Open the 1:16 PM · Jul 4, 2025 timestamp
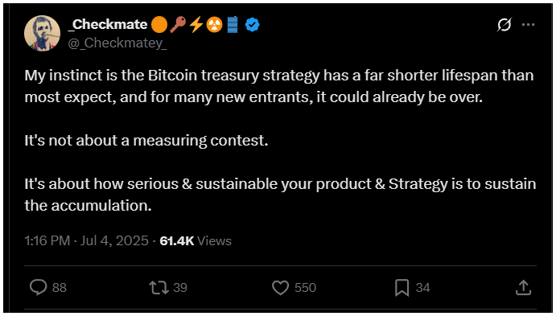This screenshot has width=556, height=316. pos(87,241)
